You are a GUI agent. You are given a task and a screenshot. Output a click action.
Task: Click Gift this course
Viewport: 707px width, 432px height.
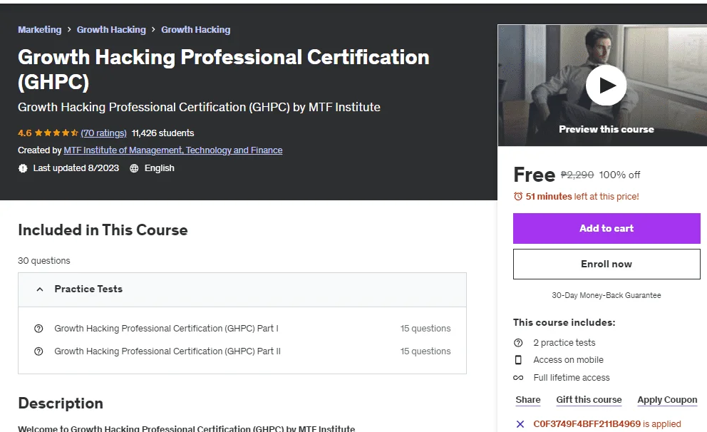point(589,400)
